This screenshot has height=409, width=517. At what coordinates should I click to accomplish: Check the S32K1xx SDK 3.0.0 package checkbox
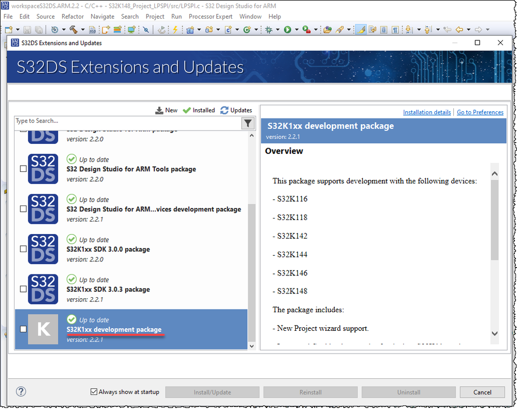click(x=23, y=249)
